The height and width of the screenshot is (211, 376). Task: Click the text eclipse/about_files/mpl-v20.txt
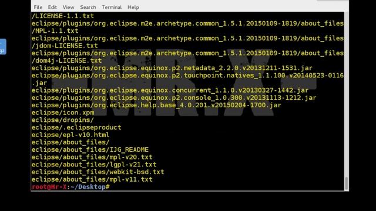pyautogui.click(x=92, y=157)
